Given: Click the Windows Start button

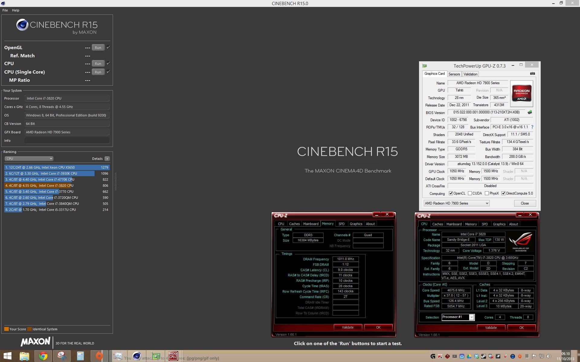Looking at the screenshot, I should pos(8,356).
